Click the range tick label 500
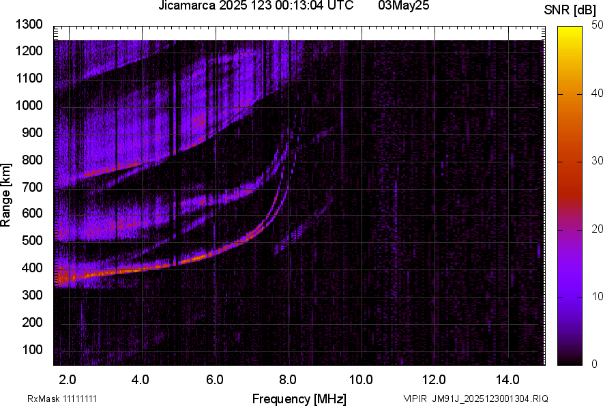 32,240
